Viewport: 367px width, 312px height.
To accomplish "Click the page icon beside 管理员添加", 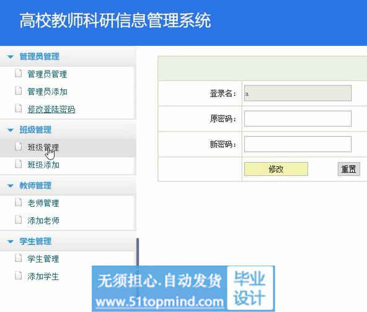I will (18, 90).
